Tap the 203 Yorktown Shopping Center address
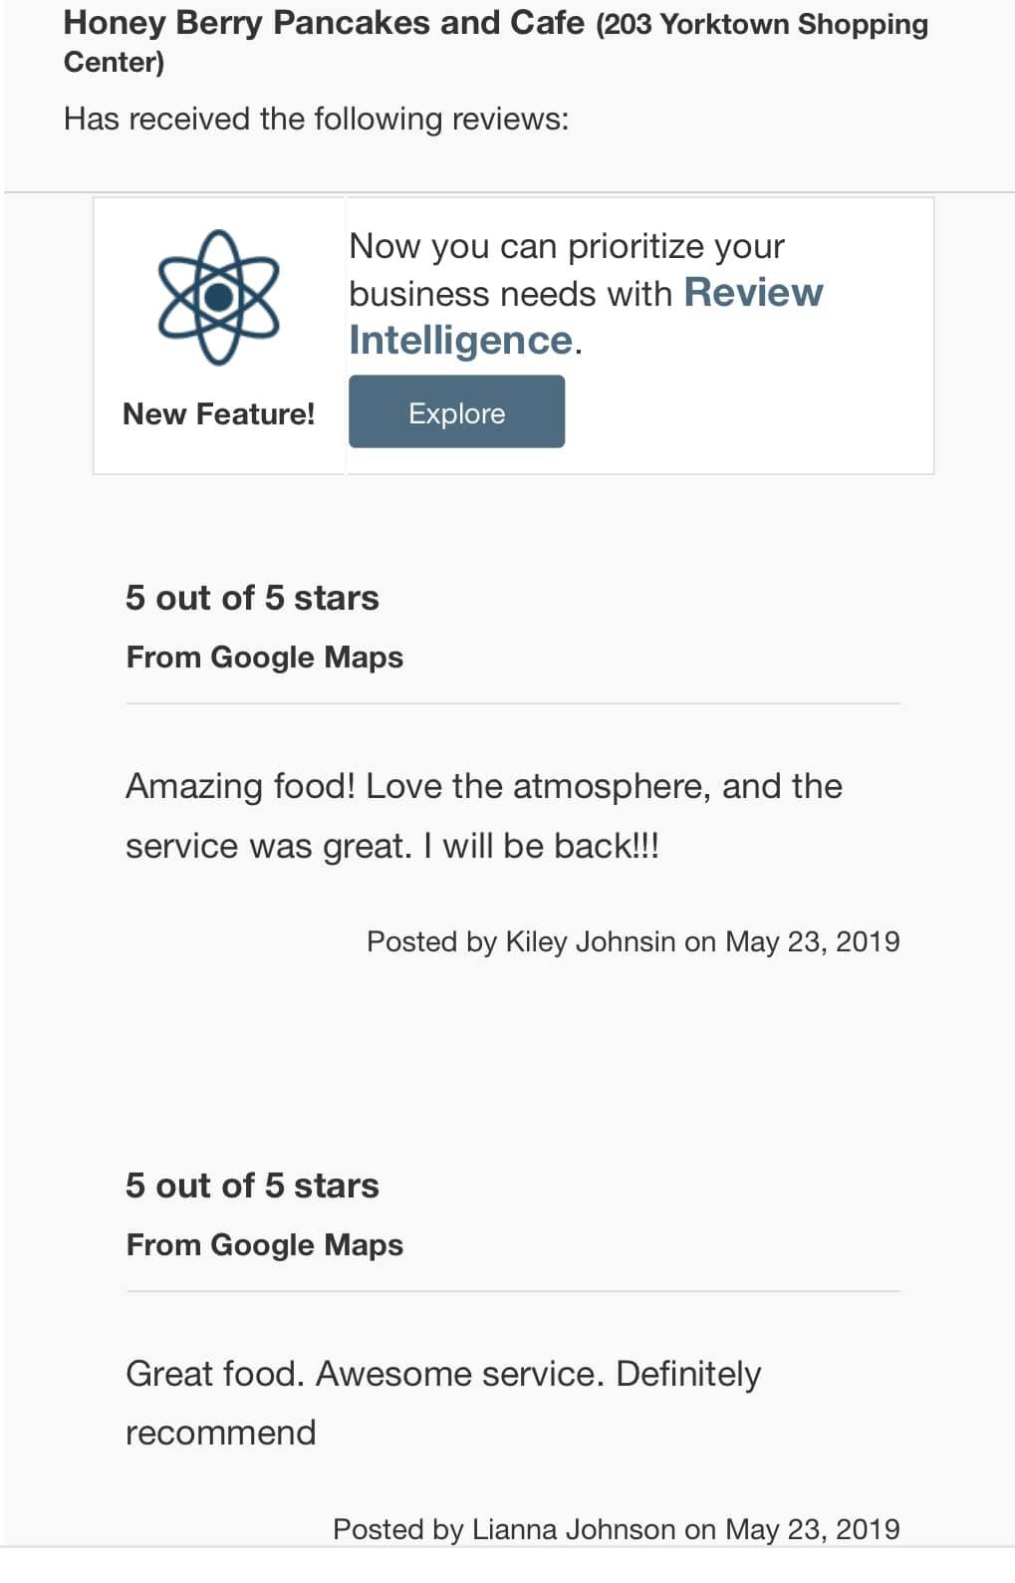Image resolution: width=1015 pixels, height=1583 pixels. pyautogui.click(x=496, y=43)
